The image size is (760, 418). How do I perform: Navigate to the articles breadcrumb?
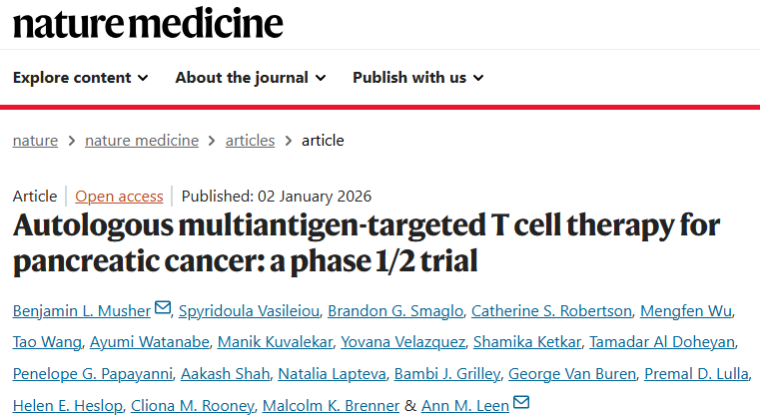[250, 141]
